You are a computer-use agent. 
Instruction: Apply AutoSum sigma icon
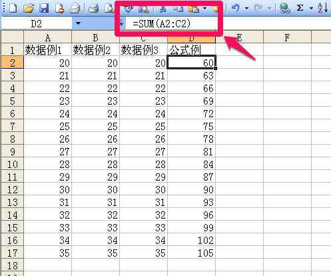[300, 8]
